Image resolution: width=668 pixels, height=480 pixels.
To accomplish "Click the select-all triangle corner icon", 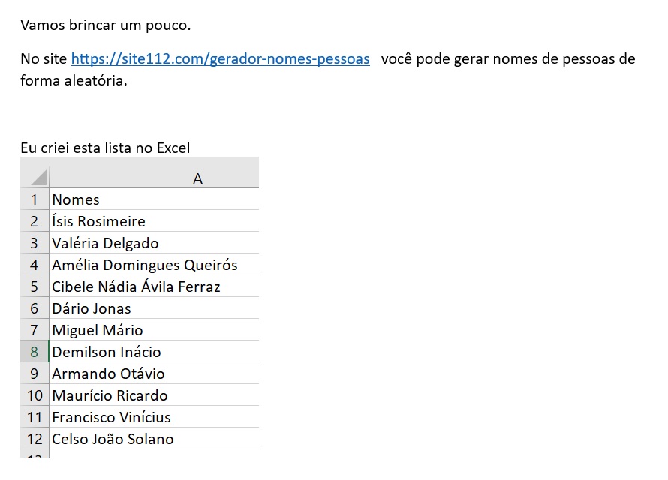I will pos(38,178).
